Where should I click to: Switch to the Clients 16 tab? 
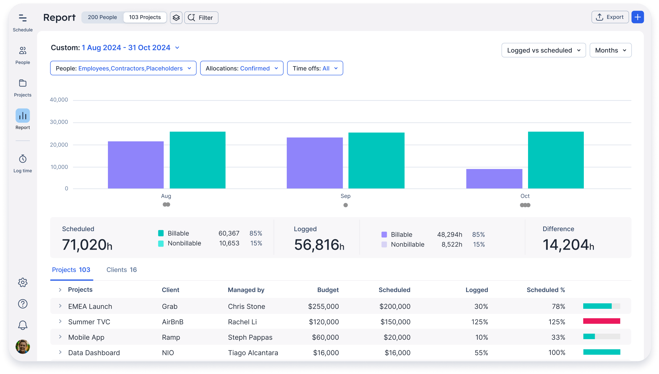point(121,270)
